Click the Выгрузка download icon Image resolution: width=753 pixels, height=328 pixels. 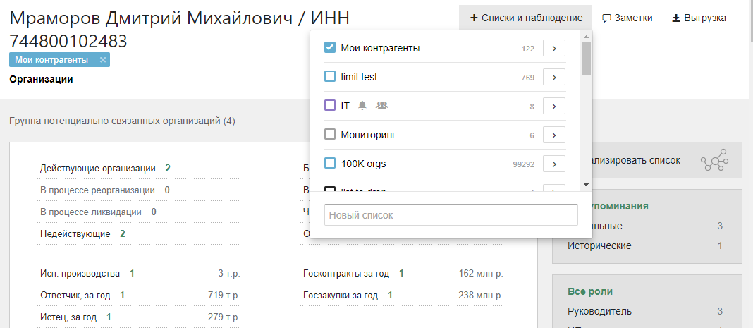point(675,18)
